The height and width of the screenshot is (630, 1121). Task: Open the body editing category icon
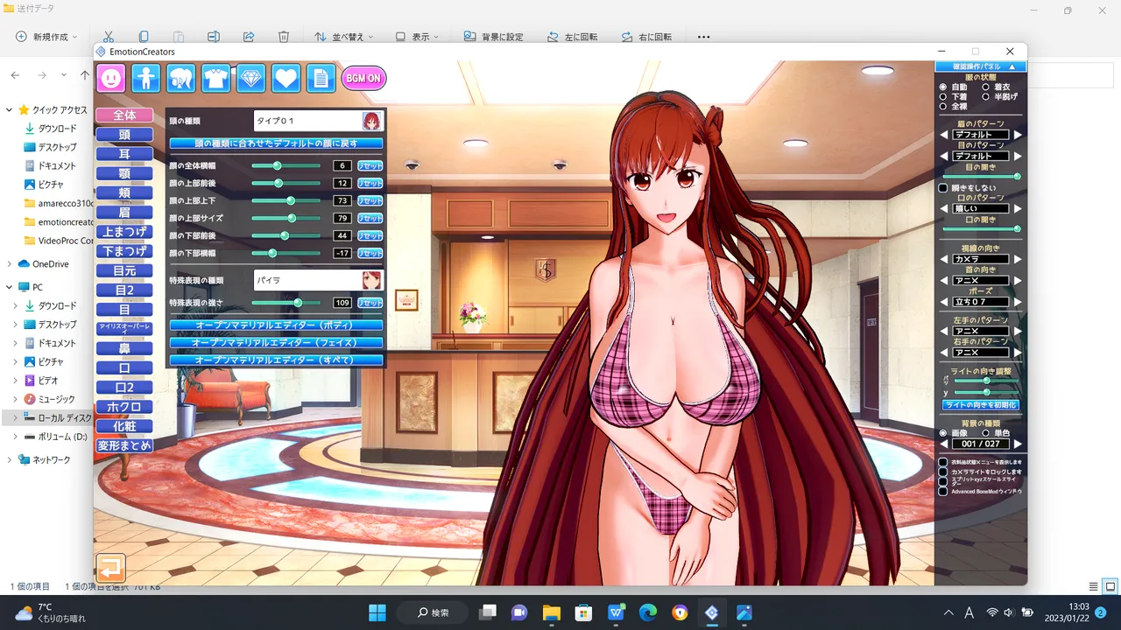tap(146, 78)
